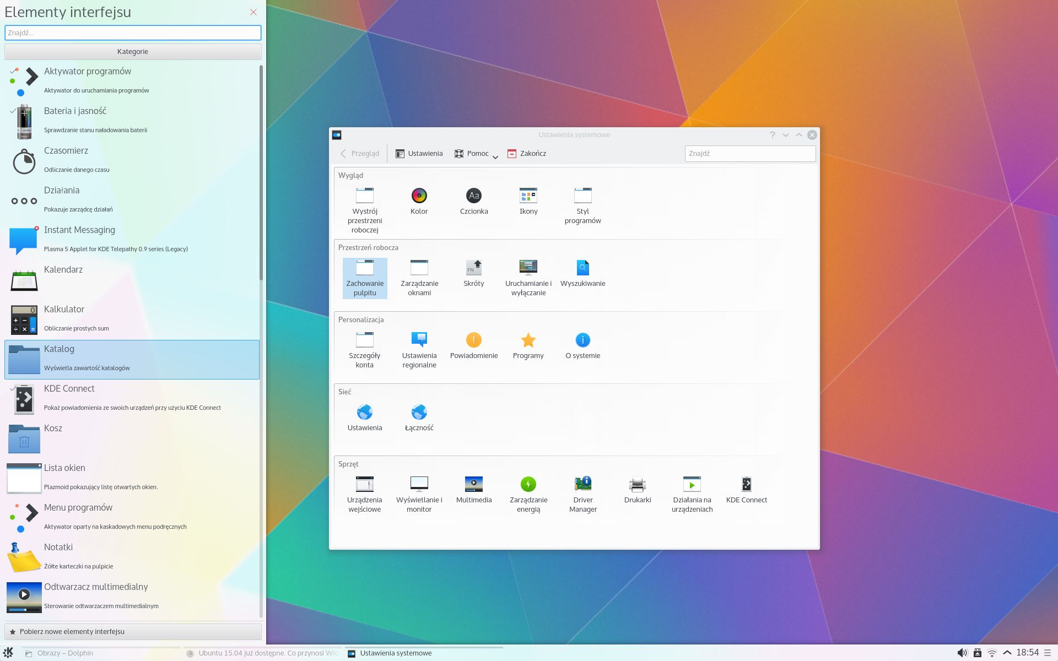The width and height of the screenshot is (1058, 661).
Task: Expand the Pomoc help dropdown
Action: click(495, 157)
